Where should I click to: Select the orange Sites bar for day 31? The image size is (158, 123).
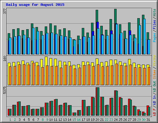(149, 76)
